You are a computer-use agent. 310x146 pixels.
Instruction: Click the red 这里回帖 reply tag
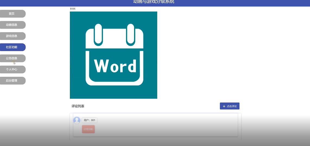click(x=88, y=129)
